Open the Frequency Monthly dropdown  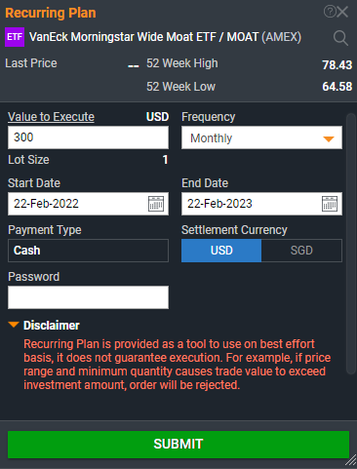click(x=261, y=137)
